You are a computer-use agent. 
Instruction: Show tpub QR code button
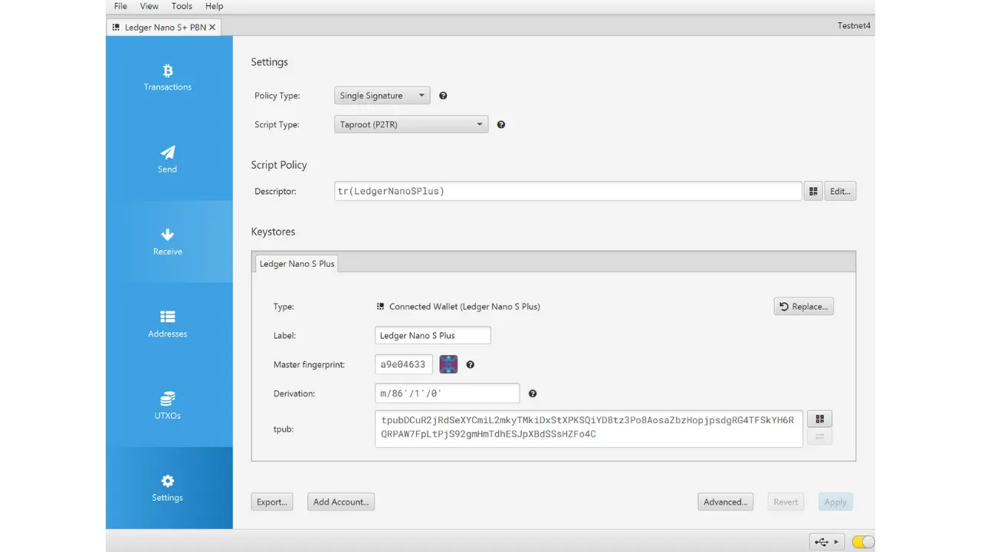(820, 419)
